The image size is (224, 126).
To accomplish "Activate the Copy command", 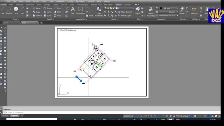I will (x=36, y=12).
